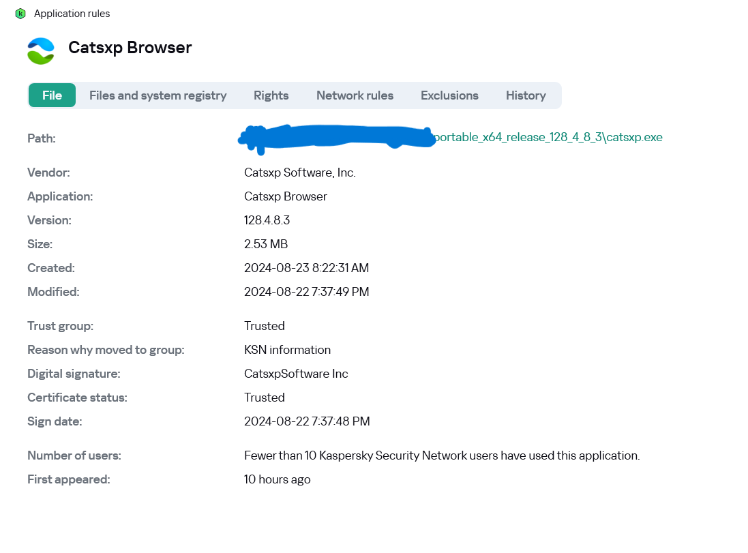748x553 pixels.
Task: Click 'KSN information' reason text
Action: click(287, 350)
